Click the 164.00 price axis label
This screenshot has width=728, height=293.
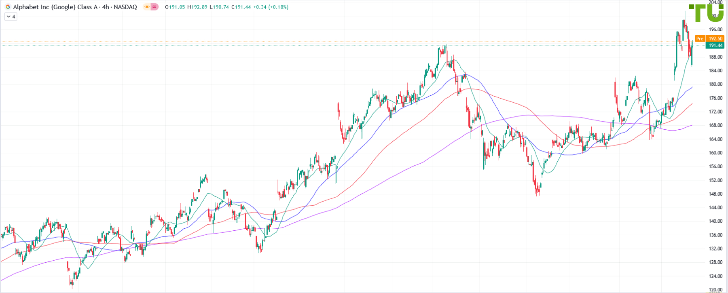715,139
